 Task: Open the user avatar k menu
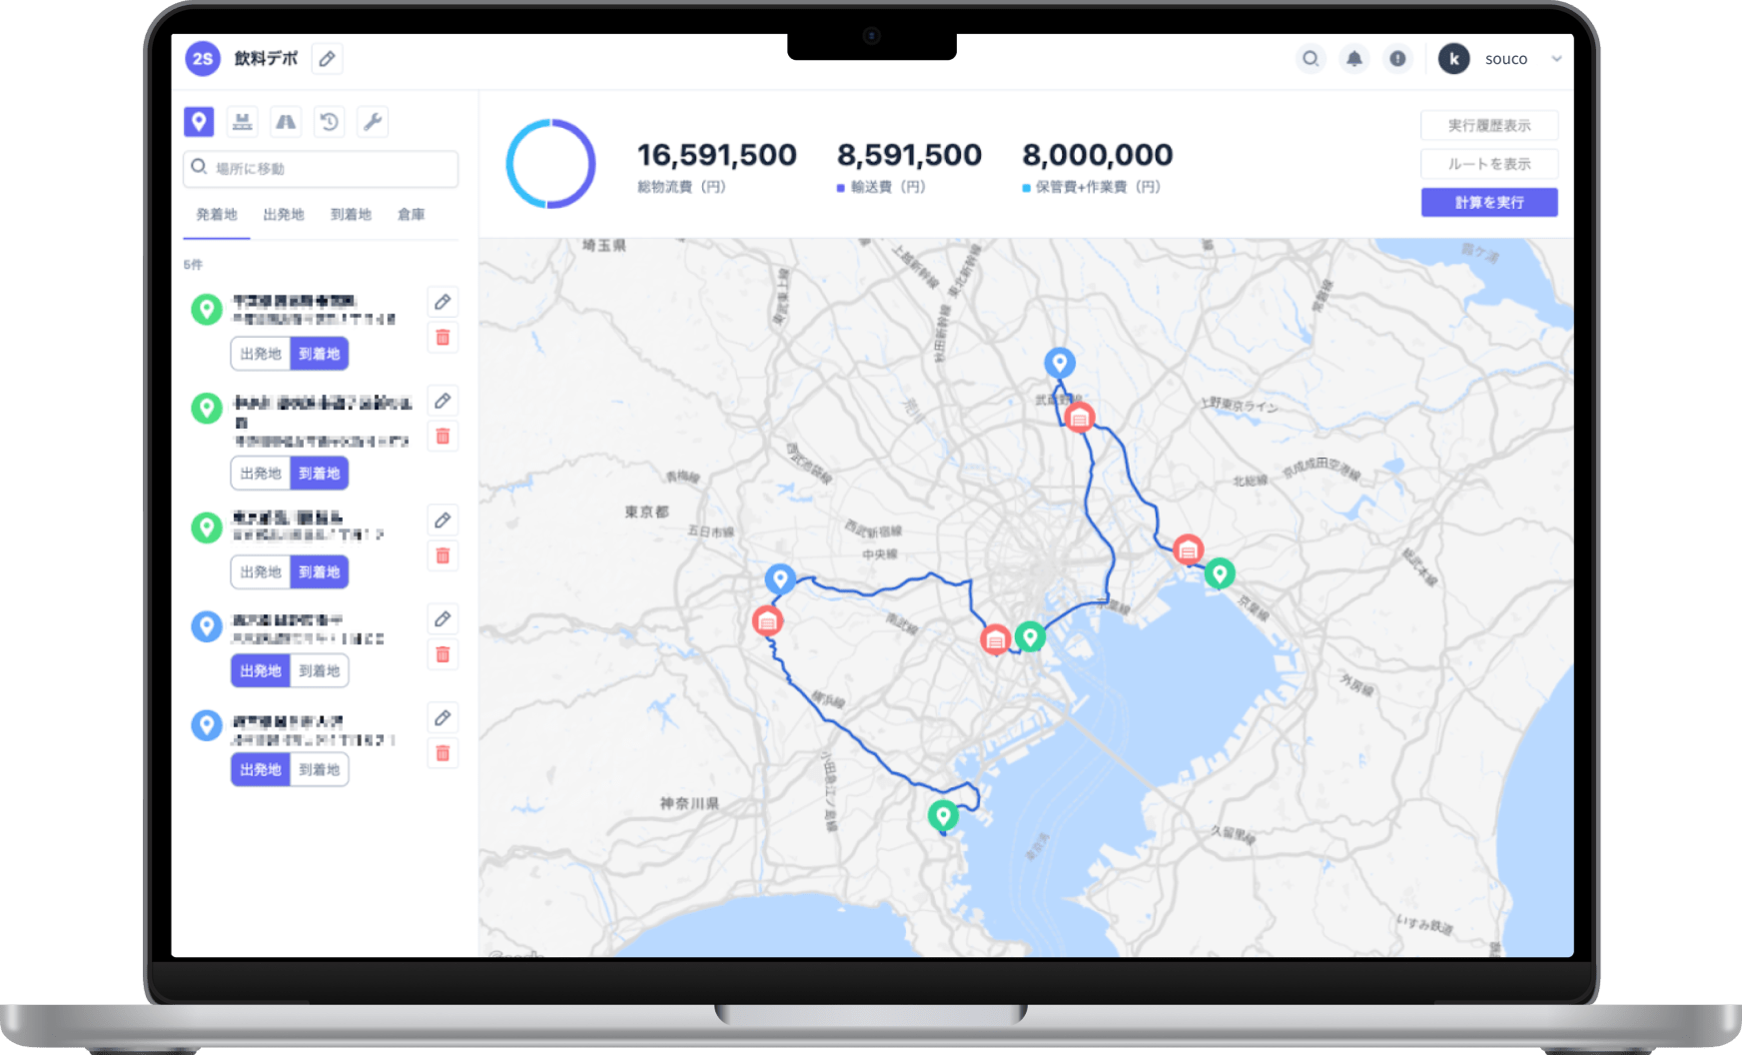tap(1453, 59)
